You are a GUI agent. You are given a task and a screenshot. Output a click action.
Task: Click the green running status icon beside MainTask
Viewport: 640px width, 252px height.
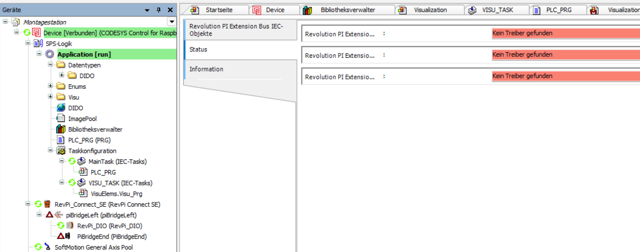[x=72, y=161]
